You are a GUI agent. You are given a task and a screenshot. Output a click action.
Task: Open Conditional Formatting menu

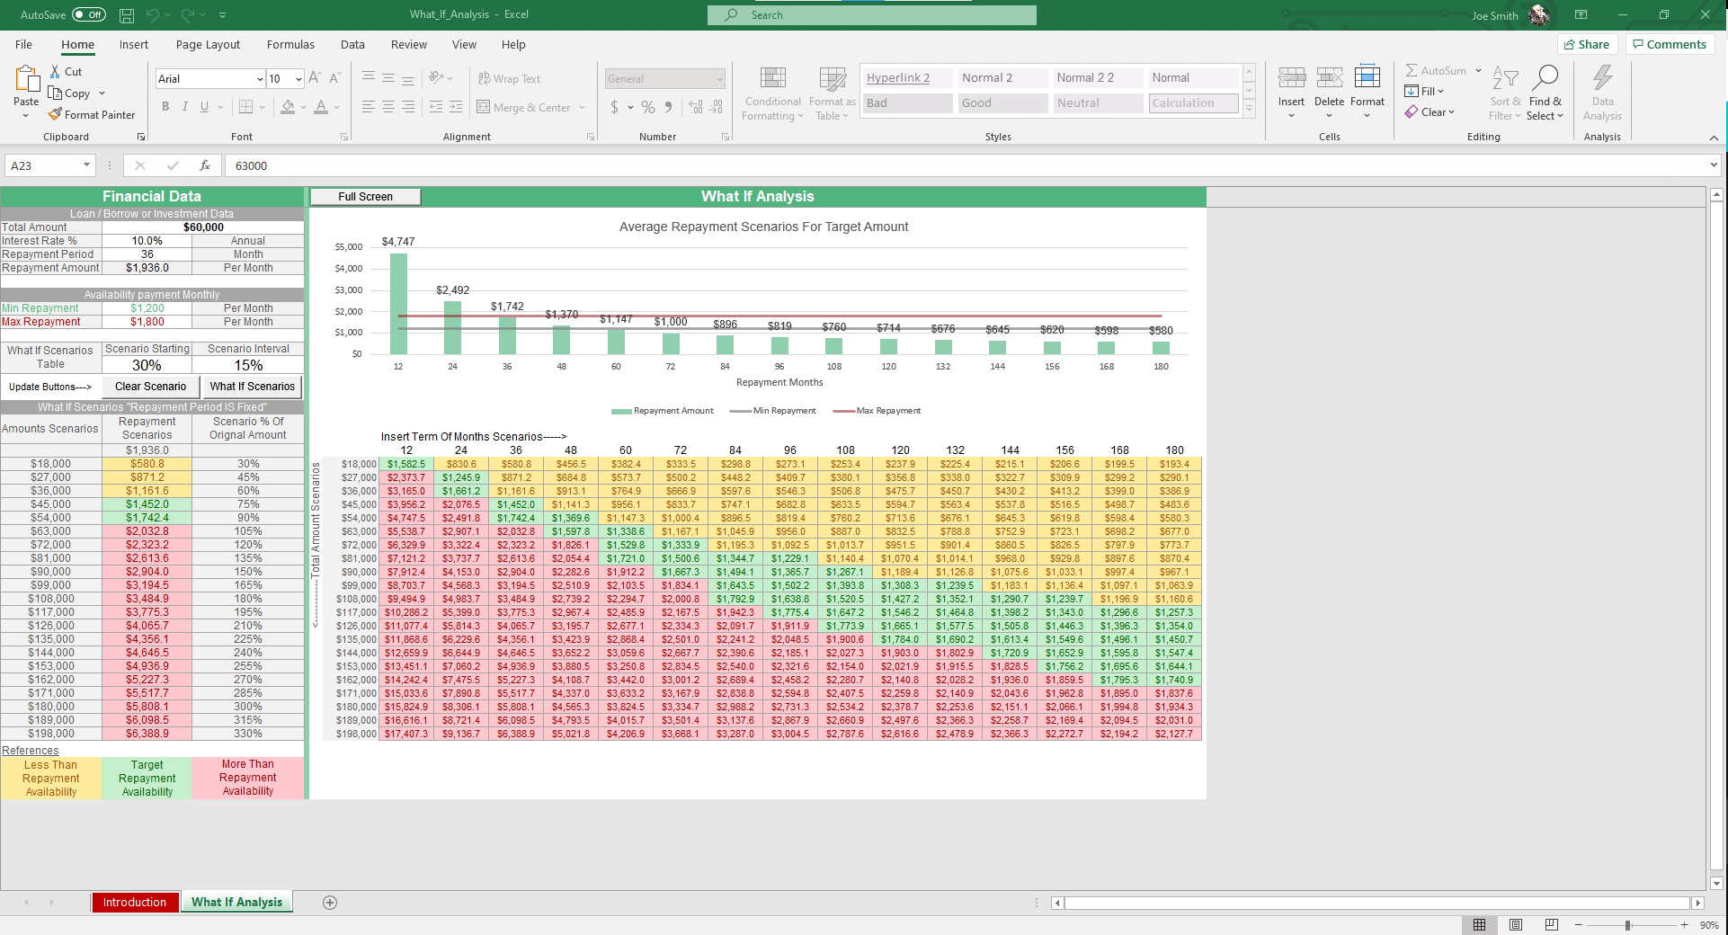772,93
